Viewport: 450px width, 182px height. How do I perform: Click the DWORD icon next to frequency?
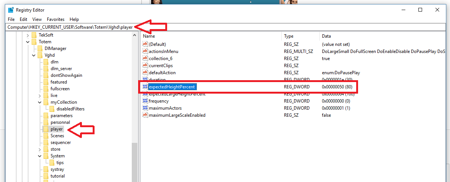(x=145, y=101)
